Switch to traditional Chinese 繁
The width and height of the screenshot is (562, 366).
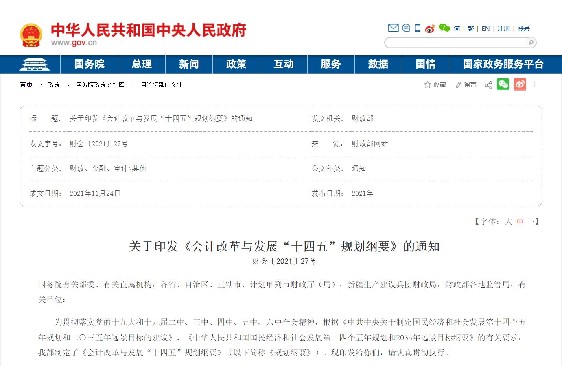(x=471, y=29)
